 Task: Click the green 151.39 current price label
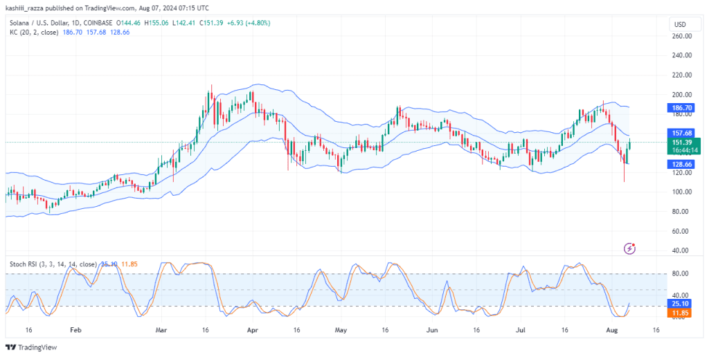coord(683,147)
